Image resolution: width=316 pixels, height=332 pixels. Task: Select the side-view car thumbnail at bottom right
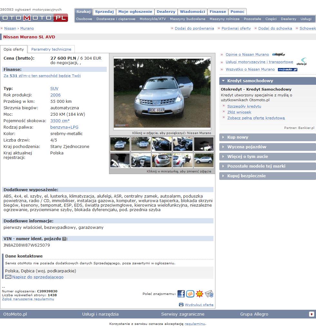pyautogui.click(x=204, y=161)
